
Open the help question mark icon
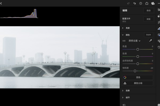(141, 3)
